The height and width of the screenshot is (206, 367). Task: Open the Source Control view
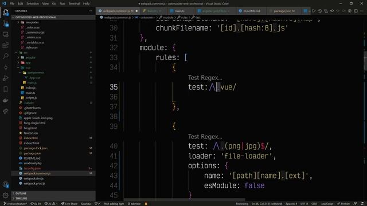5,23
